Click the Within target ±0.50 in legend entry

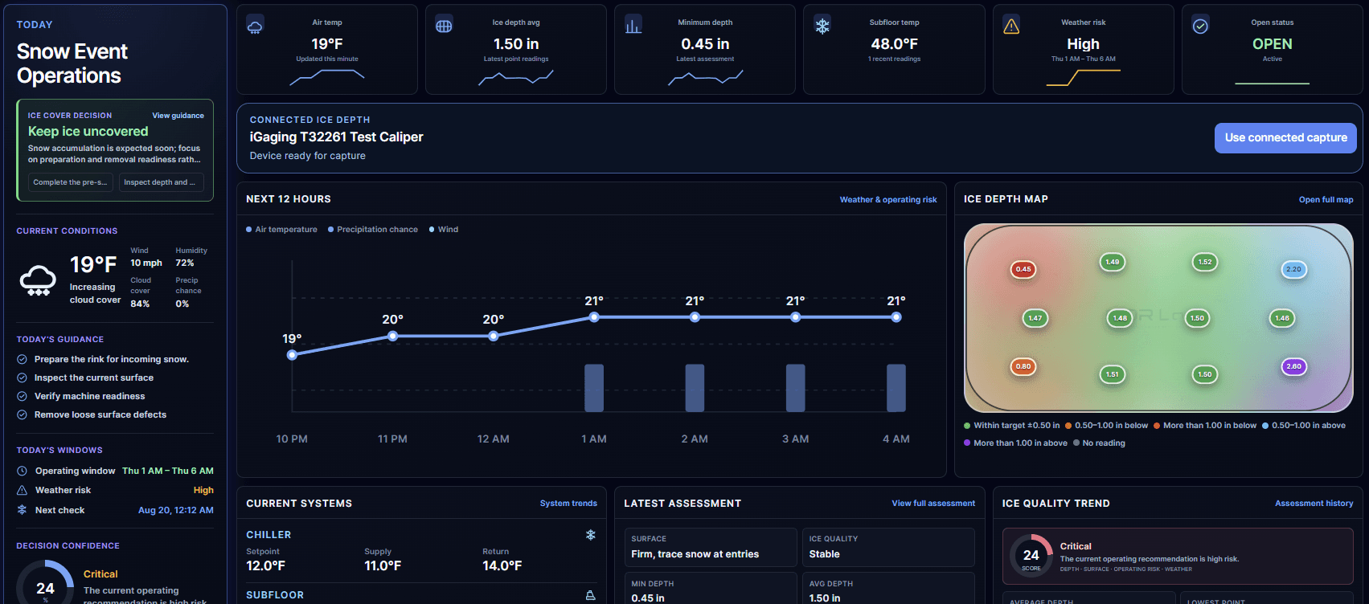(1011, 426)
